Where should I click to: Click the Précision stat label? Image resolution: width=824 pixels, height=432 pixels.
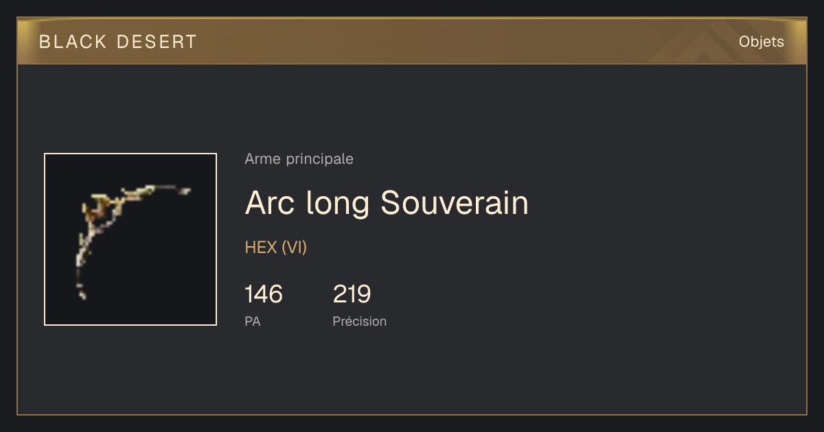click(360, 321)
